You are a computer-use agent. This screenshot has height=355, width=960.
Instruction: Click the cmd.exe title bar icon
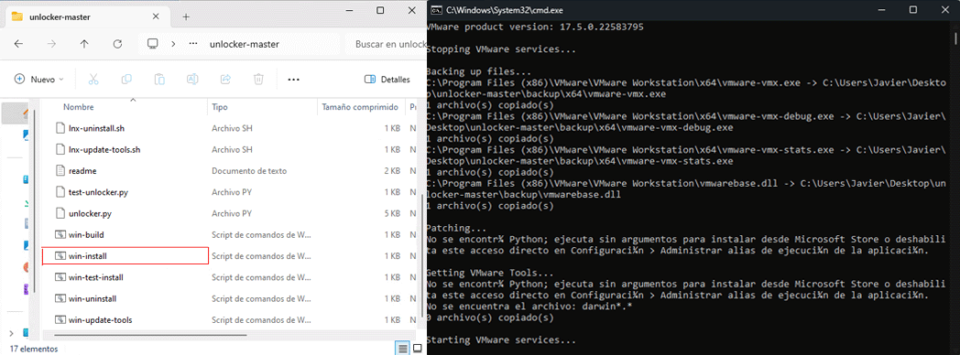436,10
